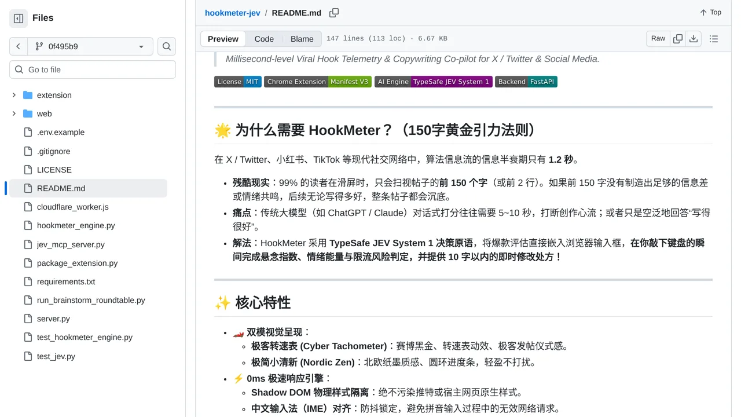Image resolution: width=741 pixels, height=417 pixels.
Task: Click the 核心特性 heading
Action: coord(252,302)
